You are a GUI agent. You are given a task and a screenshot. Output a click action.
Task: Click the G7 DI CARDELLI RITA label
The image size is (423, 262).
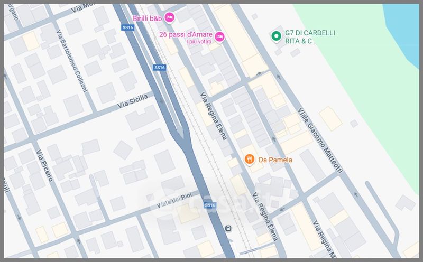click(310, 37)
